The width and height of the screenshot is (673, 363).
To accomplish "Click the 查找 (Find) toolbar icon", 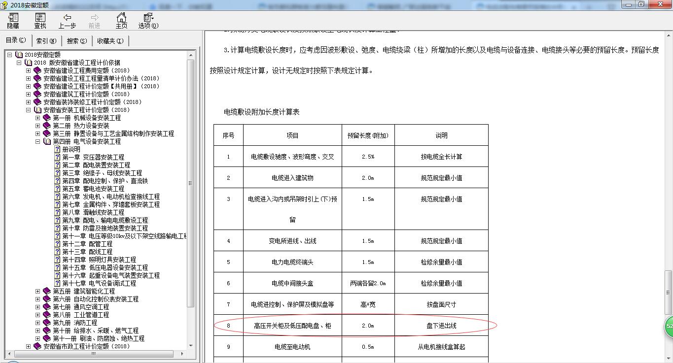I will [40, 21].
